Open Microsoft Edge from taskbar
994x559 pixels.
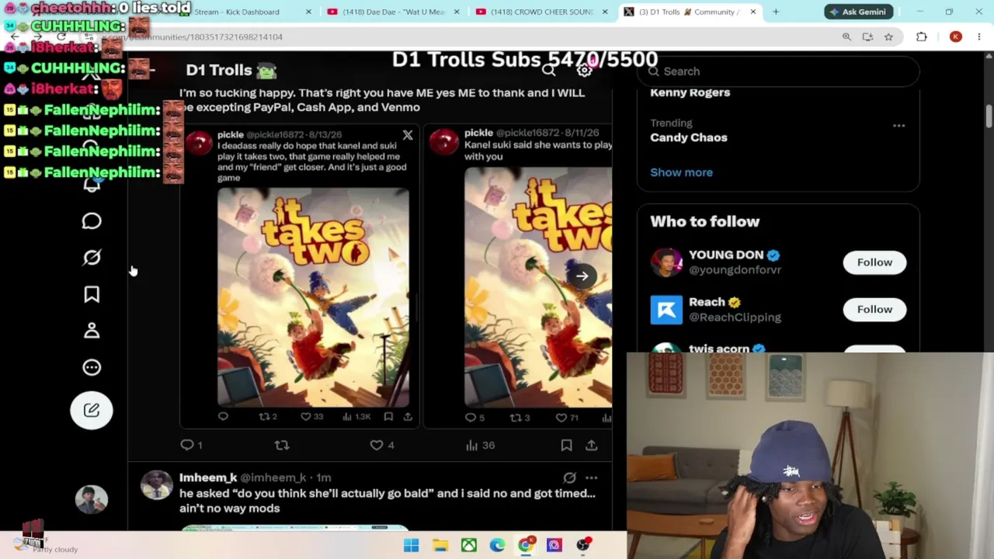coord(497,545)
